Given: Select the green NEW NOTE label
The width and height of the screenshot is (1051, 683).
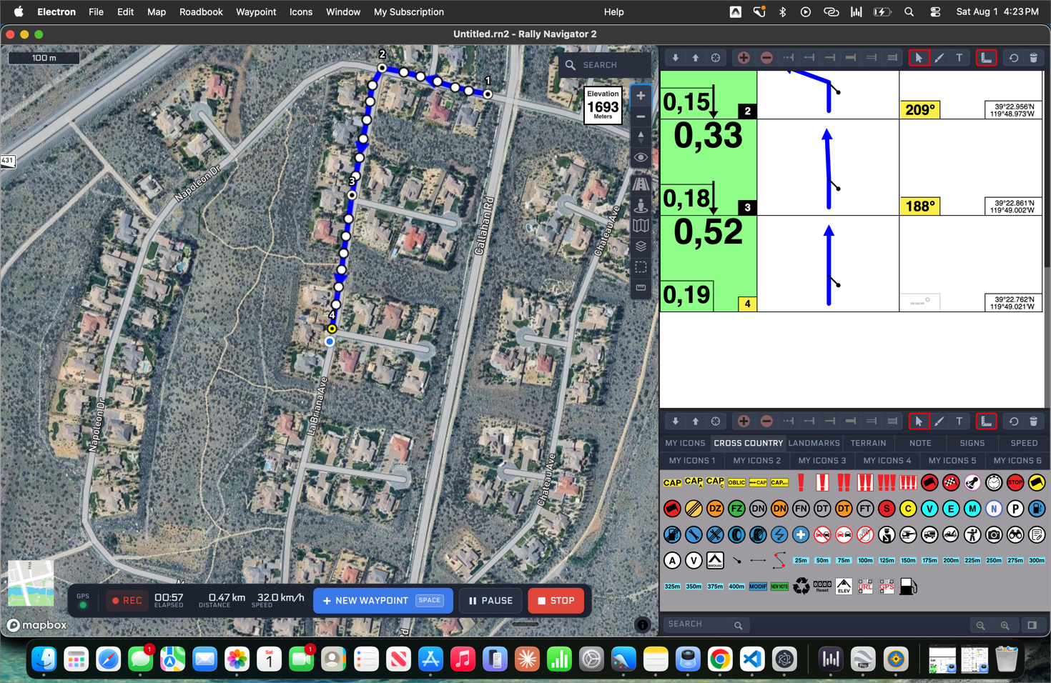Looking at the screenshot, I should click(x=779, y=587).
